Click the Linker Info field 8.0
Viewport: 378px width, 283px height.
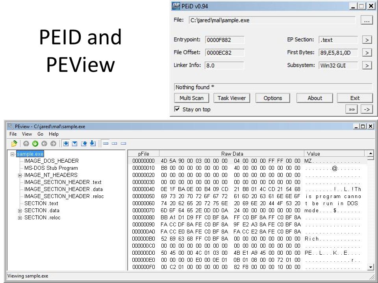[224, 66]
